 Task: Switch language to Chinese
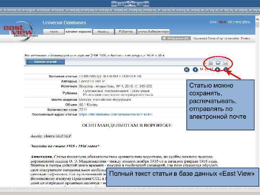click(243, 22)
